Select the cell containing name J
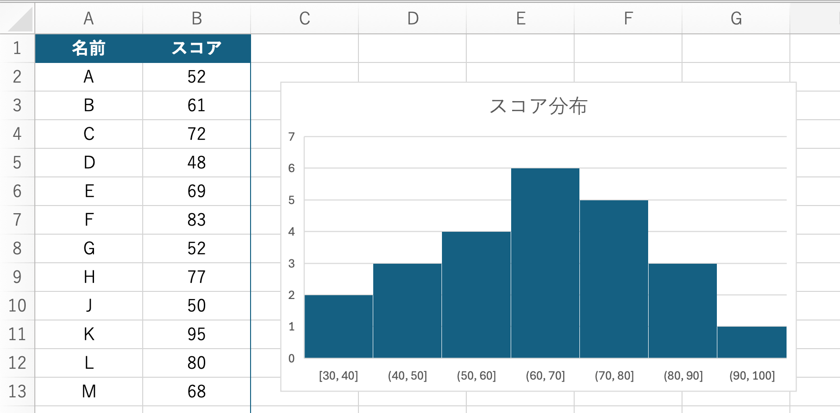The height and width of the screenshot is (413, 840). coord(89,306)
